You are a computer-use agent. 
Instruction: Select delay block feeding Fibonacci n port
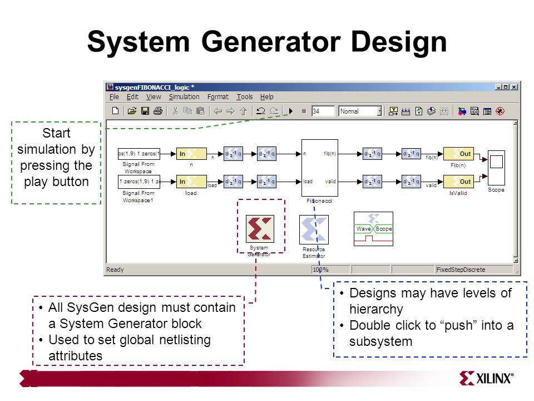point(266,154)
